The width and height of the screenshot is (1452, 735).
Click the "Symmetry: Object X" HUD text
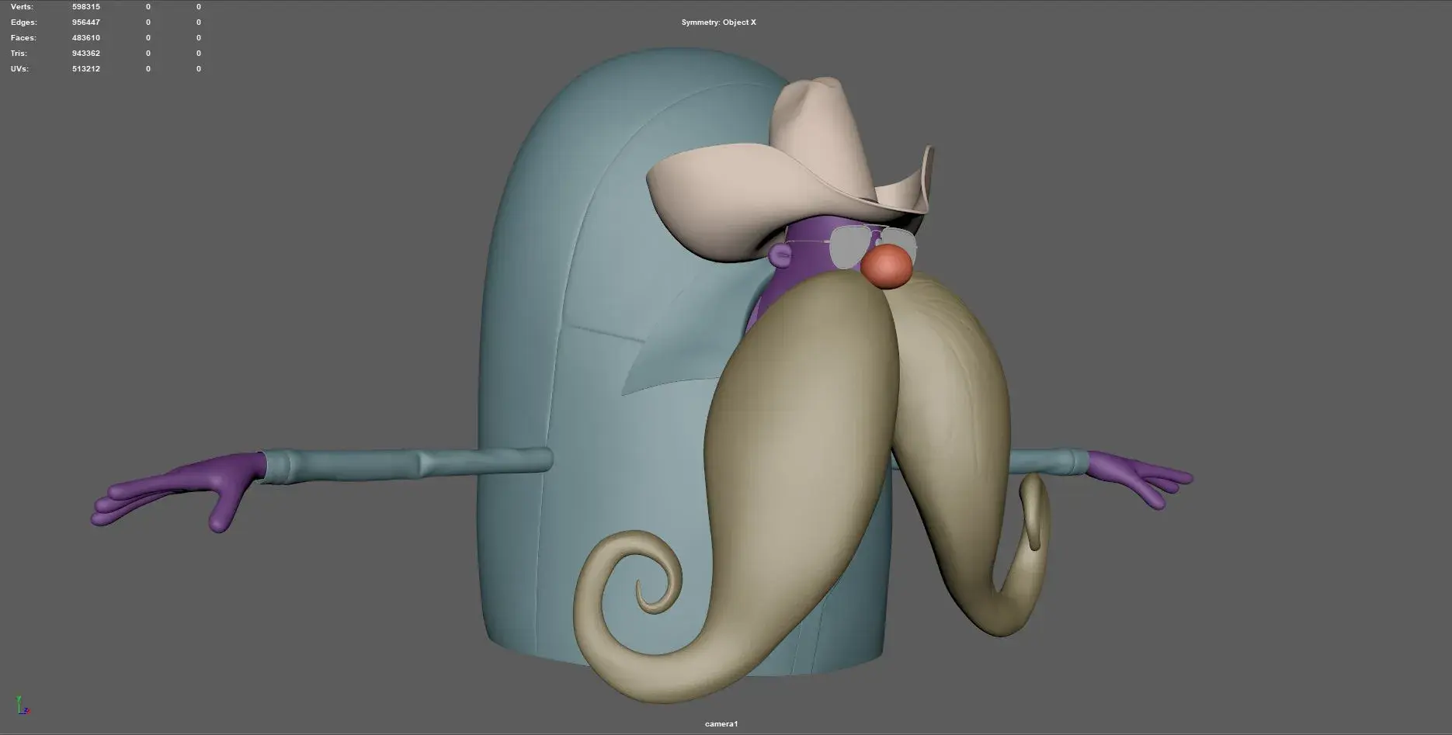point(718,23)
